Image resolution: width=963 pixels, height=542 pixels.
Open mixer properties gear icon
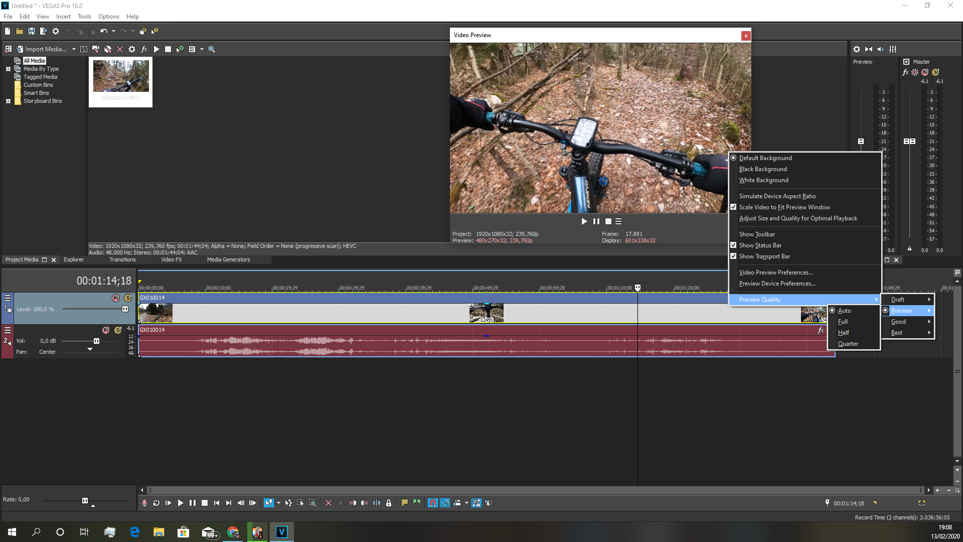pos(857,49)
